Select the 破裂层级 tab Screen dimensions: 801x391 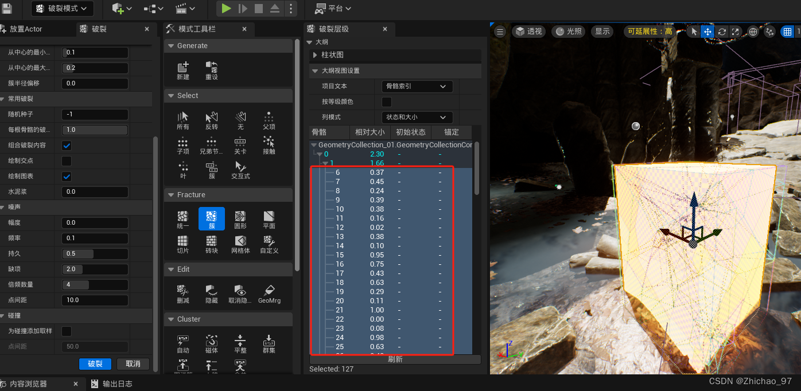(x=333, y=29)
